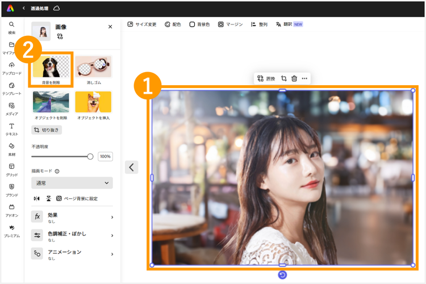This screenshot has height=284, width=426.
Task: Adjust the 不透明度 opacity slider handle
Action: [90, 157]
